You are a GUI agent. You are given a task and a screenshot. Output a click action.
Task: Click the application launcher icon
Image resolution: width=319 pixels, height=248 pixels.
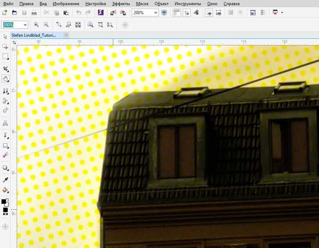point(275,13)
